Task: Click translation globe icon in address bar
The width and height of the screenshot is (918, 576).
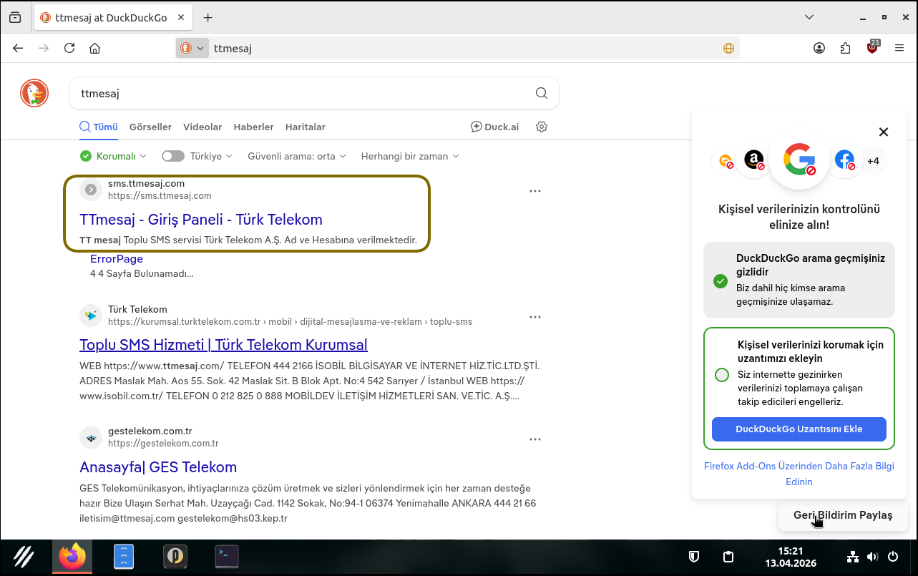Action: coord(728,48)
